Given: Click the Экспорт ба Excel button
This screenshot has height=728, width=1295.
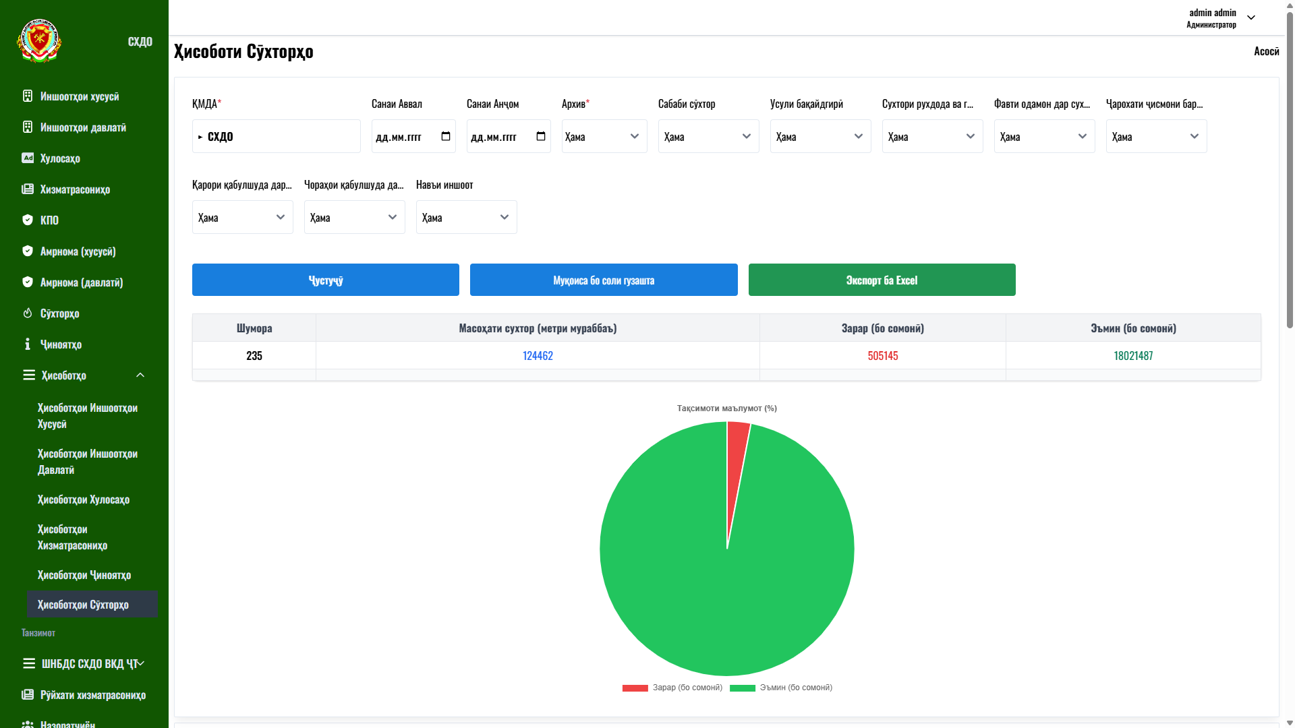Looking at the screenshot, I should (x=882, y=280).
